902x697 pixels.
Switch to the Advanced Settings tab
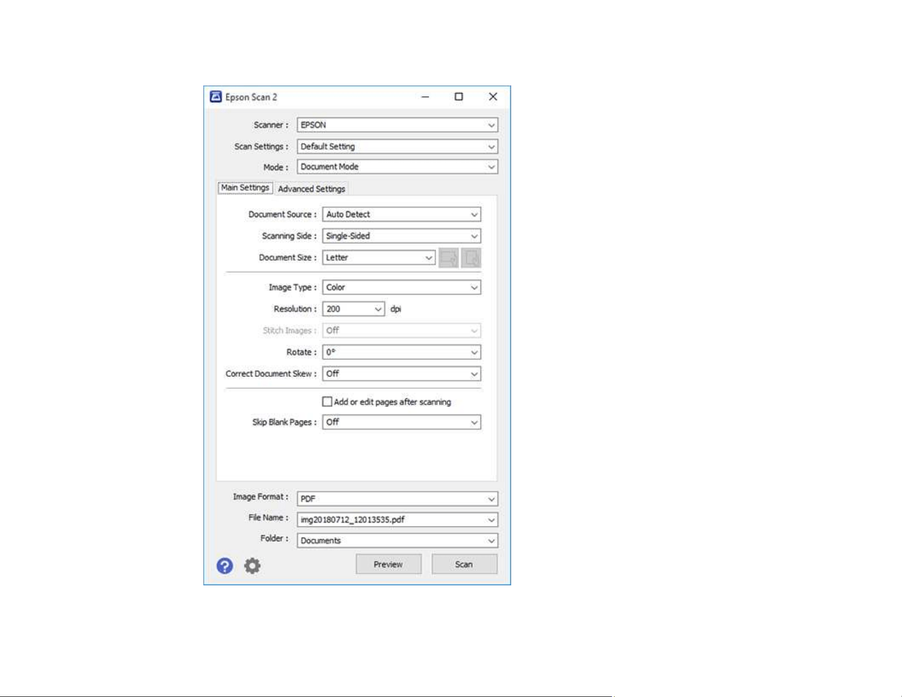pos(311,189)
